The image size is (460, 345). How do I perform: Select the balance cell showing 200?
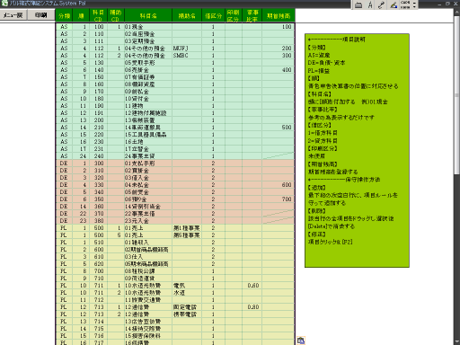point(279,49)
